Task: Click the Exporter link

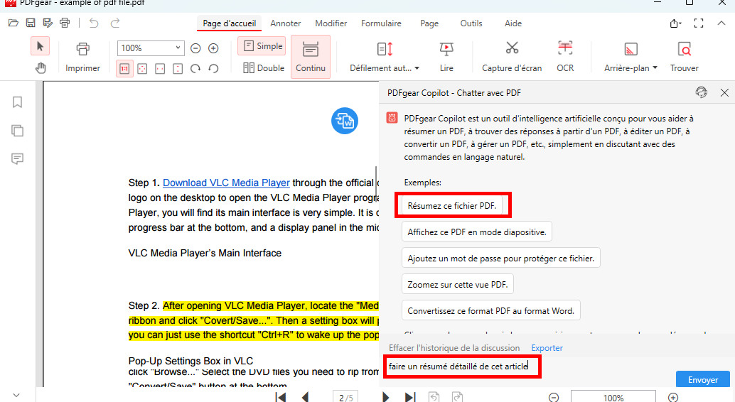Action: [547, 347]
